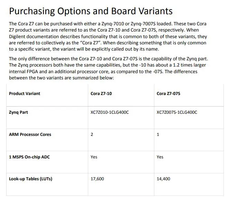Click the Purchasing Options and Board Variants heading
The height and width of the screenshot is (199, 228).
click(x=91, y=11)
